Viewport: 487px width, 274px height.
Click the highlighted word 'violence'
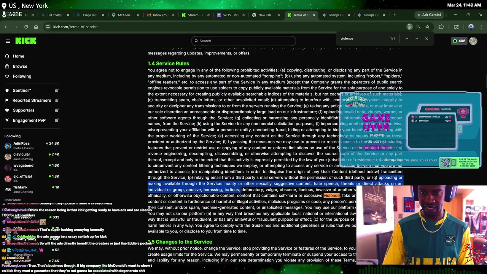(x=331, y=196)
